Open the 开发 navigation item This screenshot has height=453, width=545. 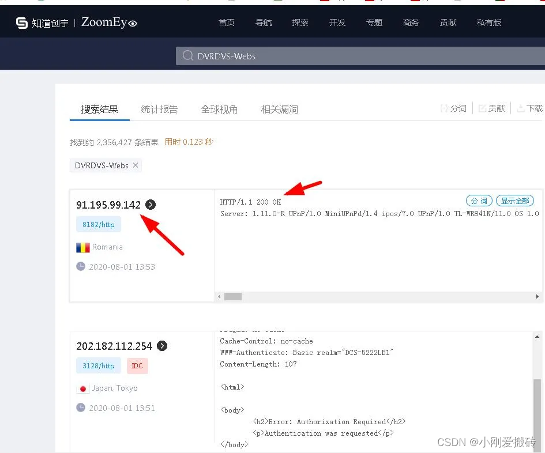coord(337,22)
